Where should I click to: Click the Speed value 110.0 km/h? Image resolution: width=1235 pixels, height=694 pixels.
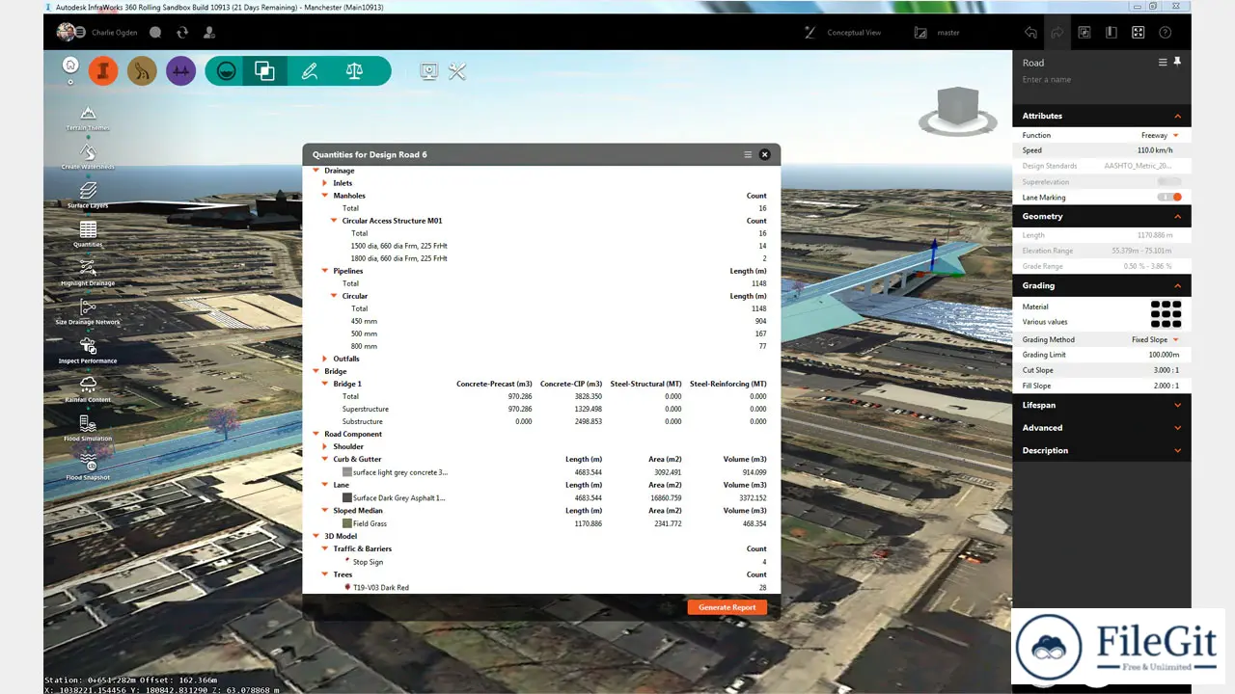click(x=1155, y=150)
